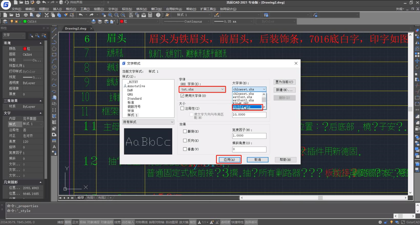The width and height of the screenshot is (420, 225).
Task: Click the oblique angle input field
Action: [249, 149]
